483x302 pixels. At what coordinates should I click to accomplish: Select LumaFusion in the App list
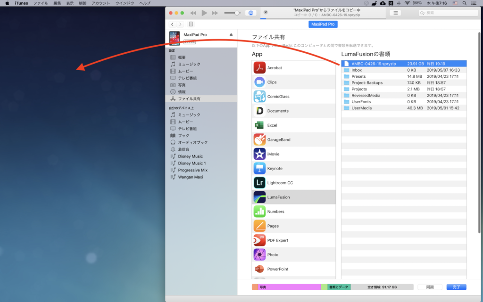pos(293,197)
